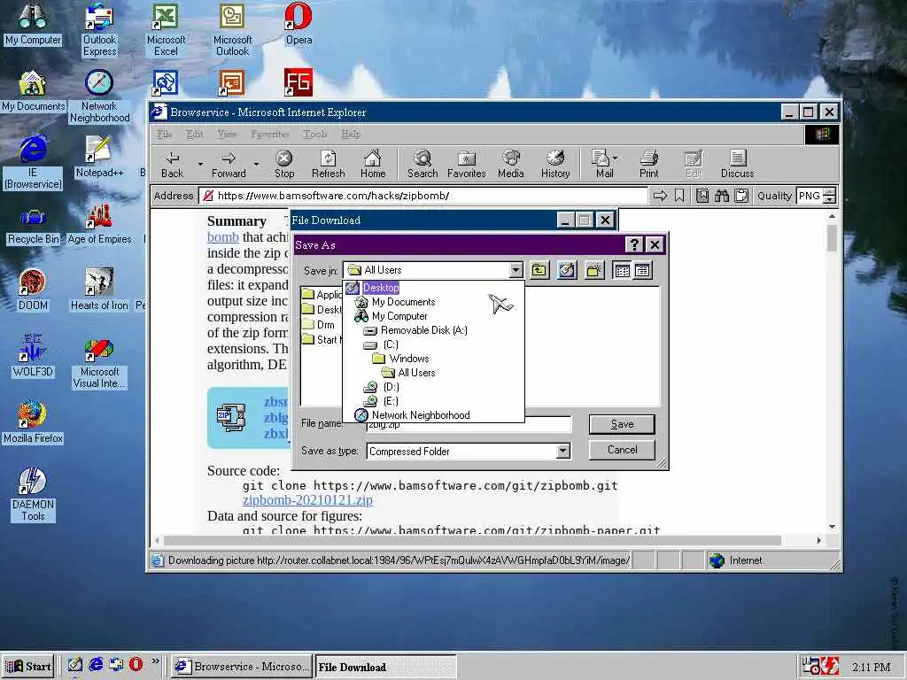Open Opera desktop shortcut
Screen dimensions: 907x680
[x=298, y=24]
